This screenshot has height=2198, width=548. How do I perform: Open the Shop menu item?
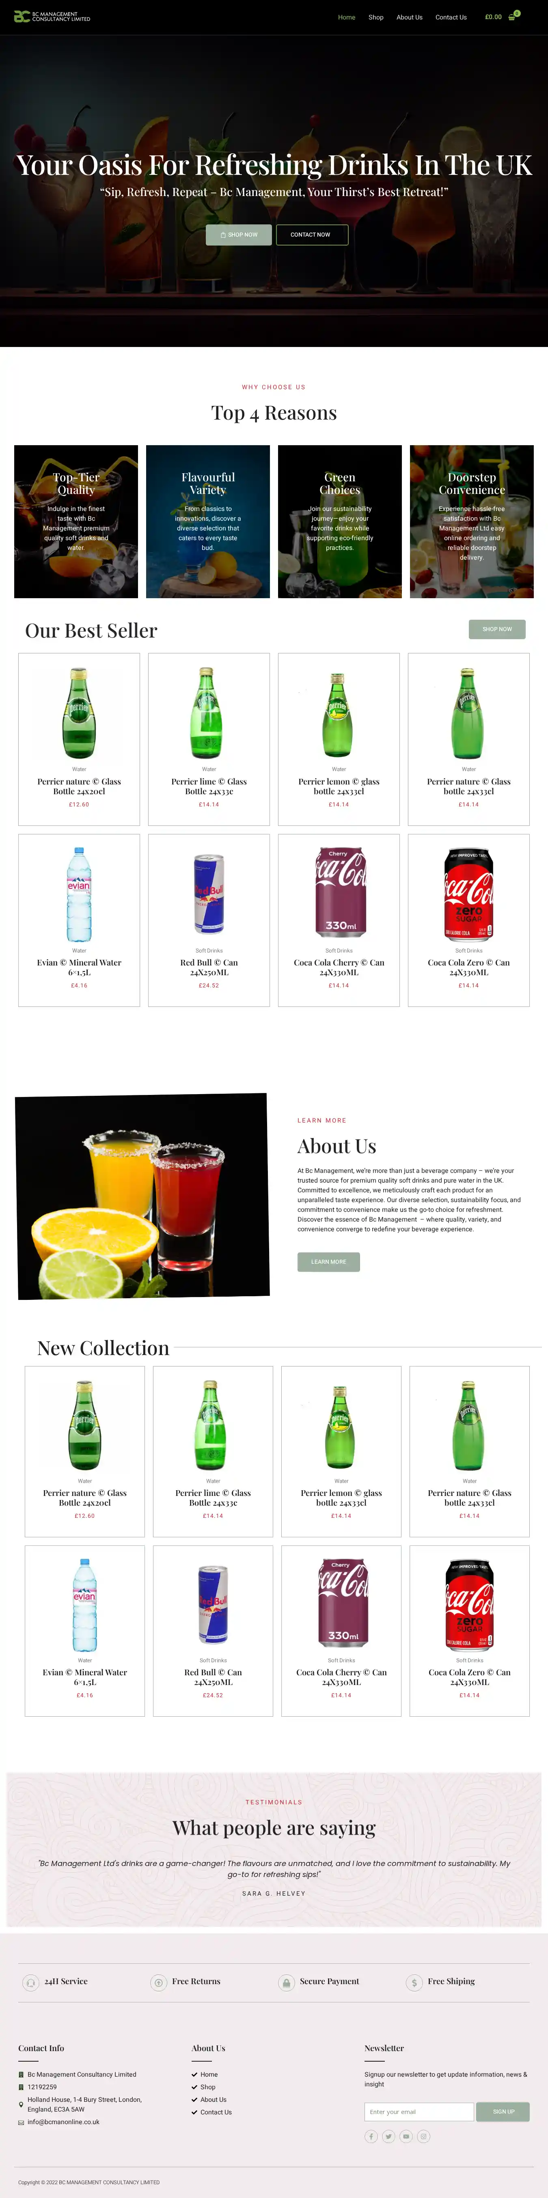[x=375, y=17]
